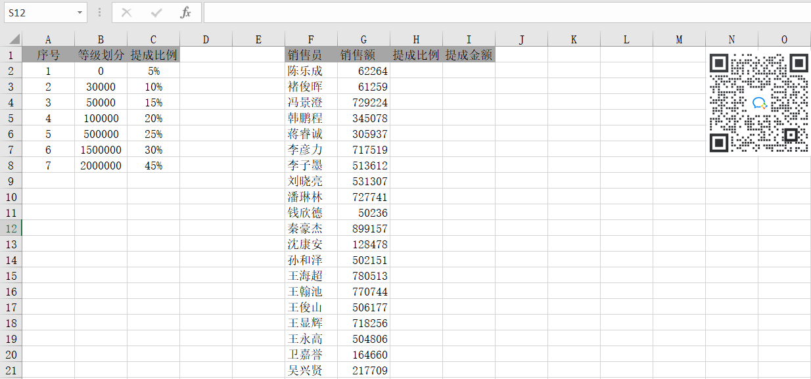This screenshot has width=811, height=379.
Task: Click salesperson cell 沈康安
Action: (311, 244)
